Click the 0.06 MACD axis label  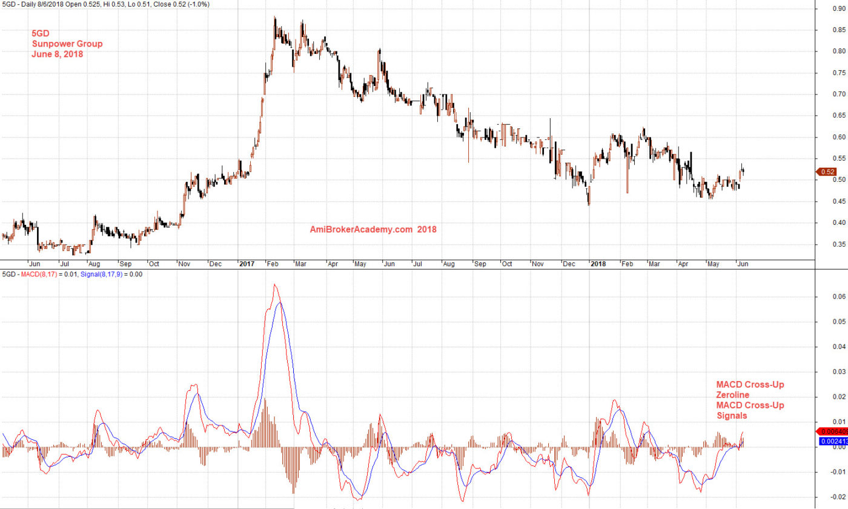(839, 297)
